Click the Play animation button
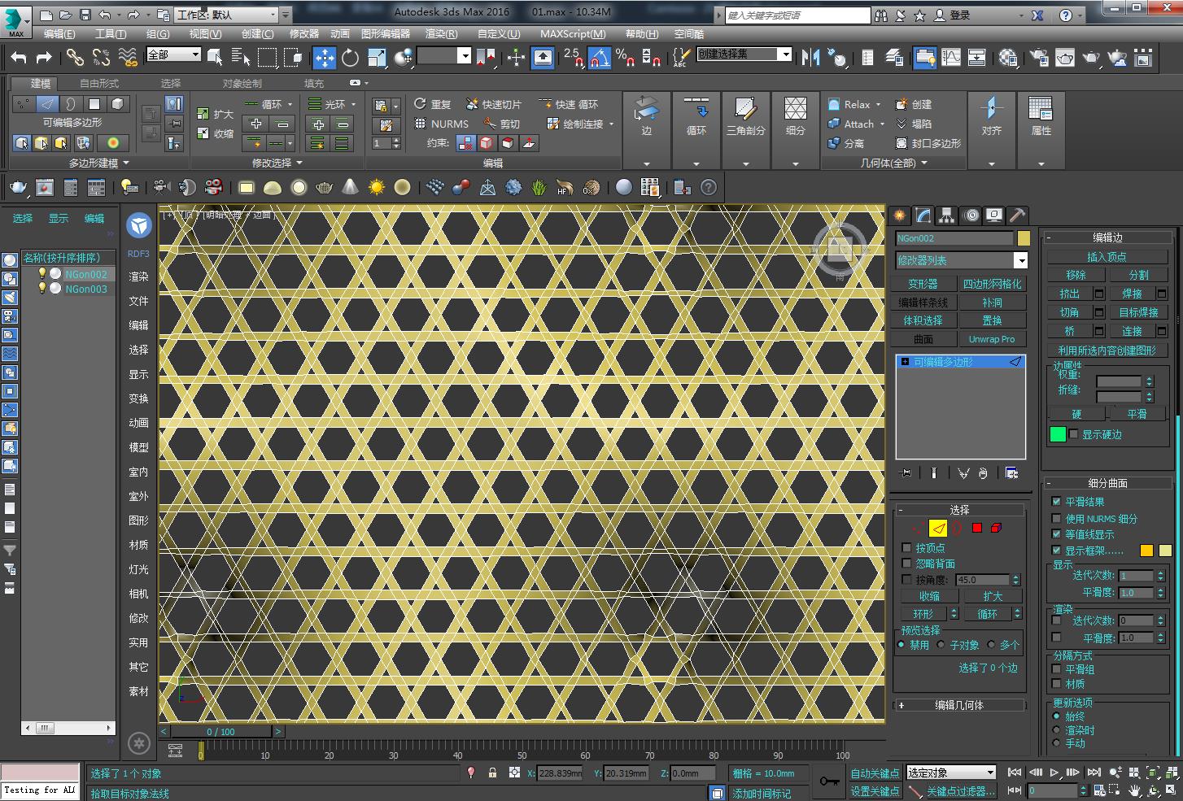Image resolution: width=1183 pixels, height=801 pixels. [1054, 772]
